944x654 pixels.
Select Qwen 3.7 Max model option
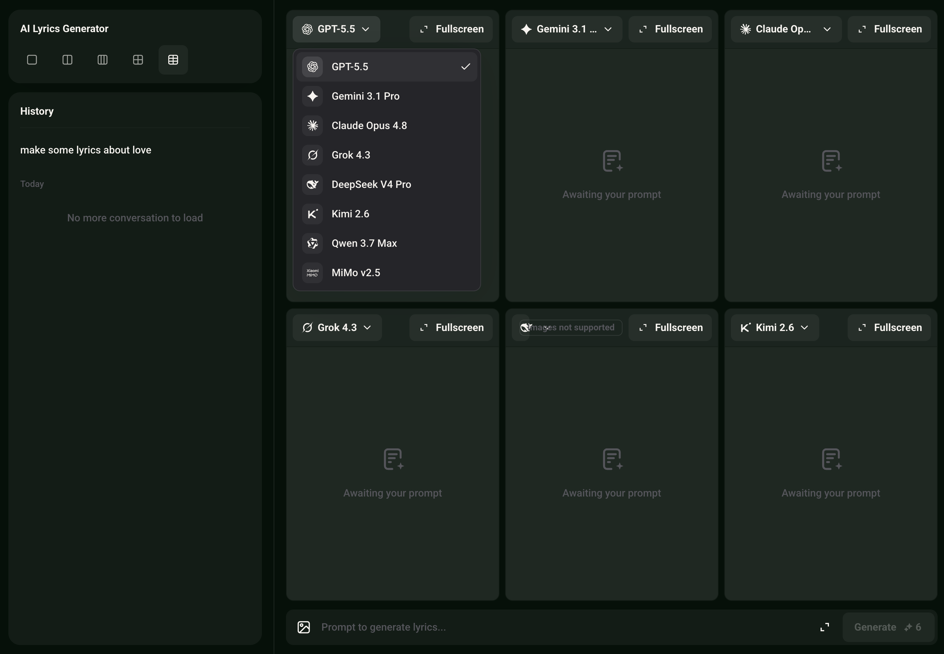pos(387,243)
